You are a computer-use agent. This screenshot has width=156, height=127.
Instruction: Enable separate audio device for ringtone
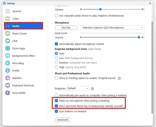point(56,16)
